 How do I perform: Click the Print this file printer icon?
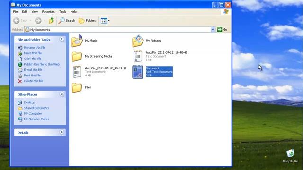(x=20, y=76)
